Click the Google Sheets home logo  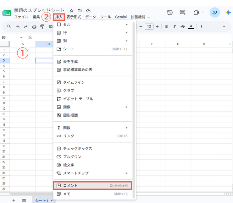click(7, 13)
